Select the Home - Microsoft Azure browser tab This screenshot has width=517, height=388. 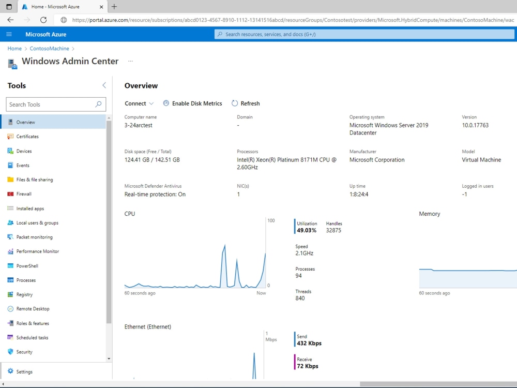[x=62, y=7]
